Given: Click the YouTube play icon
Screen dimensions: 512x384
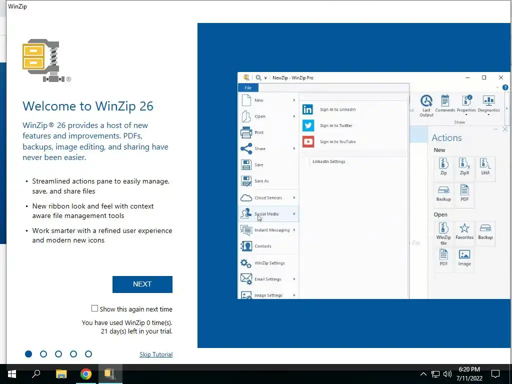Looking at the screenshot, I should [308, 141].
